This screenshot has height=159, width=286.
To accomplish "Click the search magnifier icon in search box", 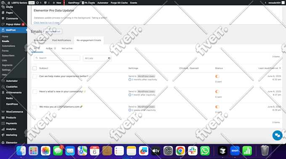I will tap(37, 58).
